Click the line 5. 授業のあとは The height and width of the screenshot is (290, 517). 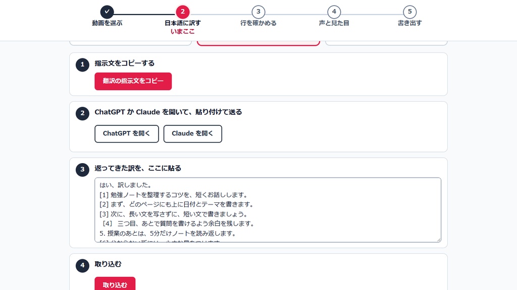pos(169,234)
